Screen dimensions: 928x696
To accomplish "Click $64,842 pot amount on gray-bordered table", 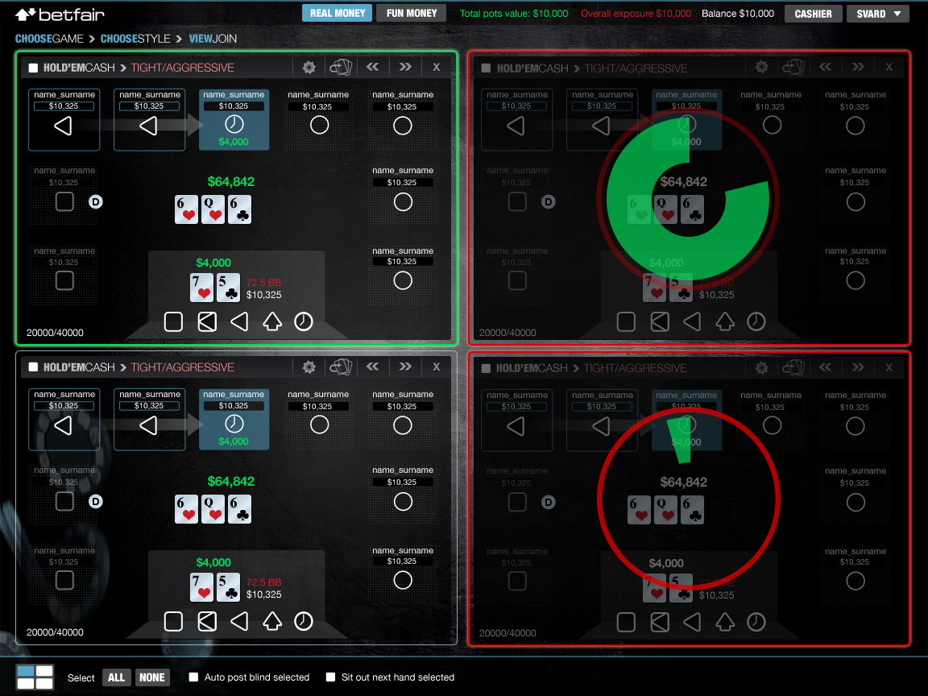I will click(231, 481).
